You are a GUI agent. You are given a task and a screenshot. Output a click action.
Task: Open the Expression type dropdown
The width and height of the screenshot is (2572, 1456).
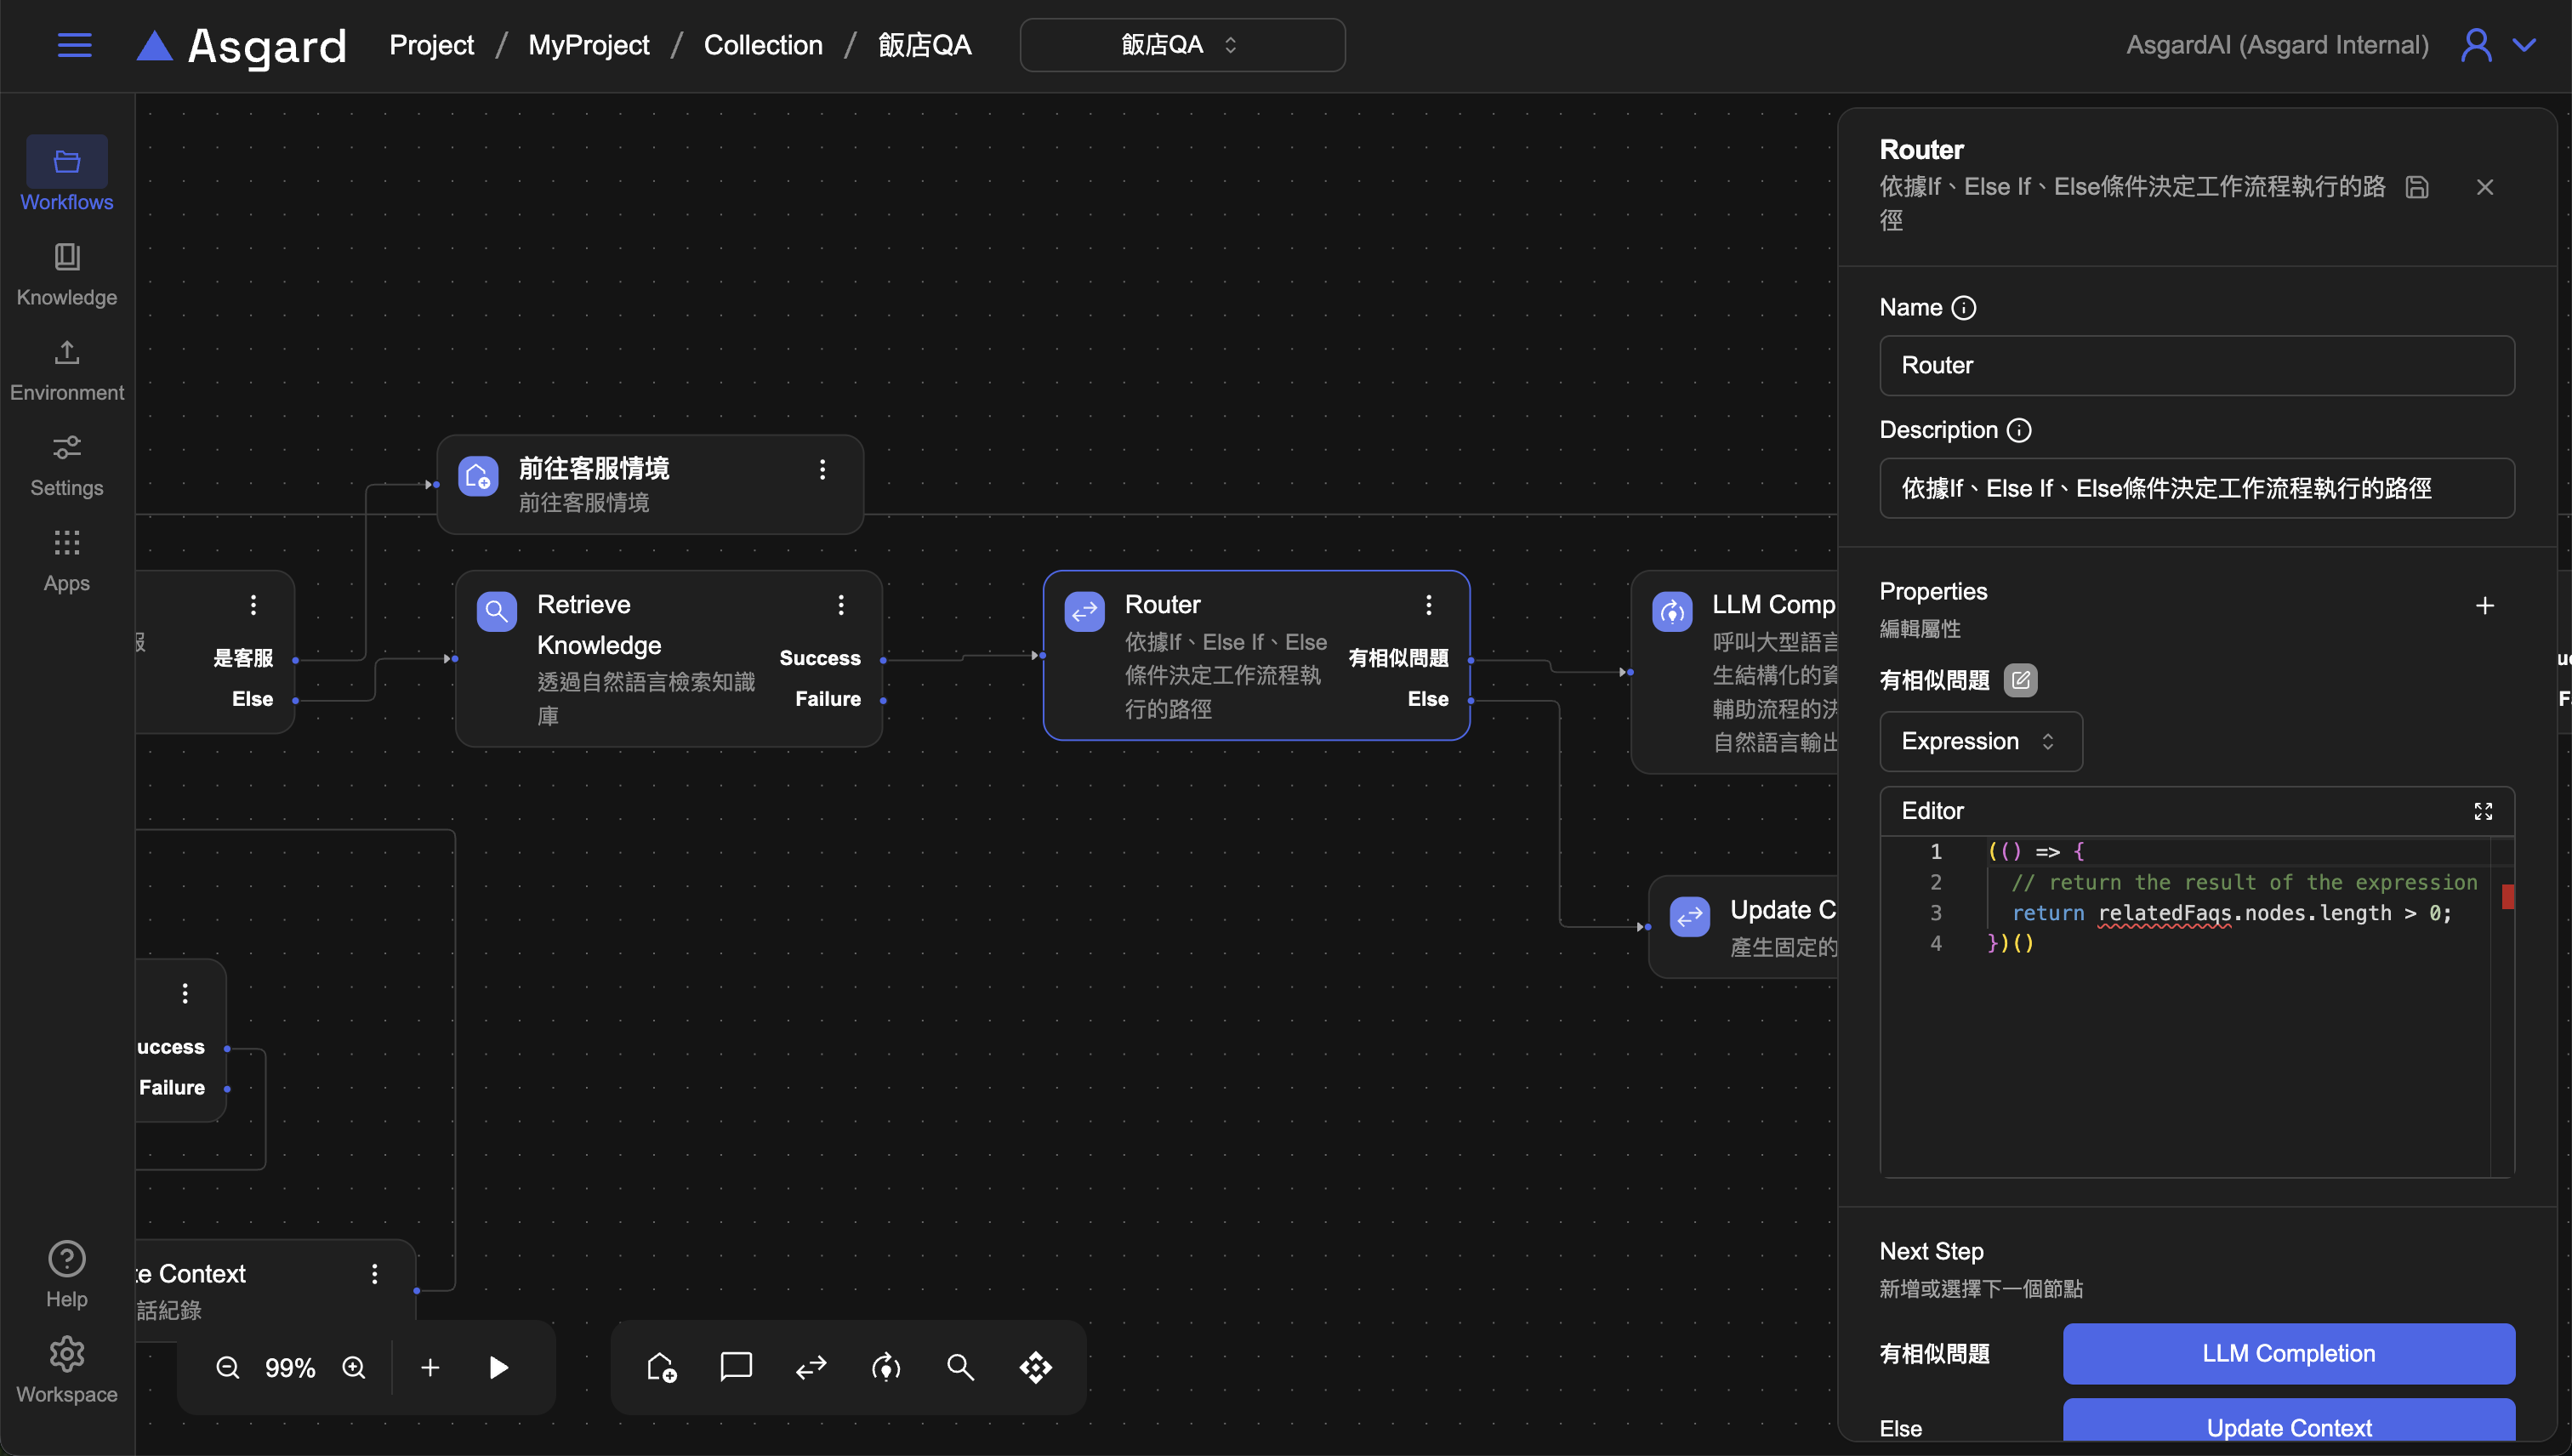[1980, 741]
